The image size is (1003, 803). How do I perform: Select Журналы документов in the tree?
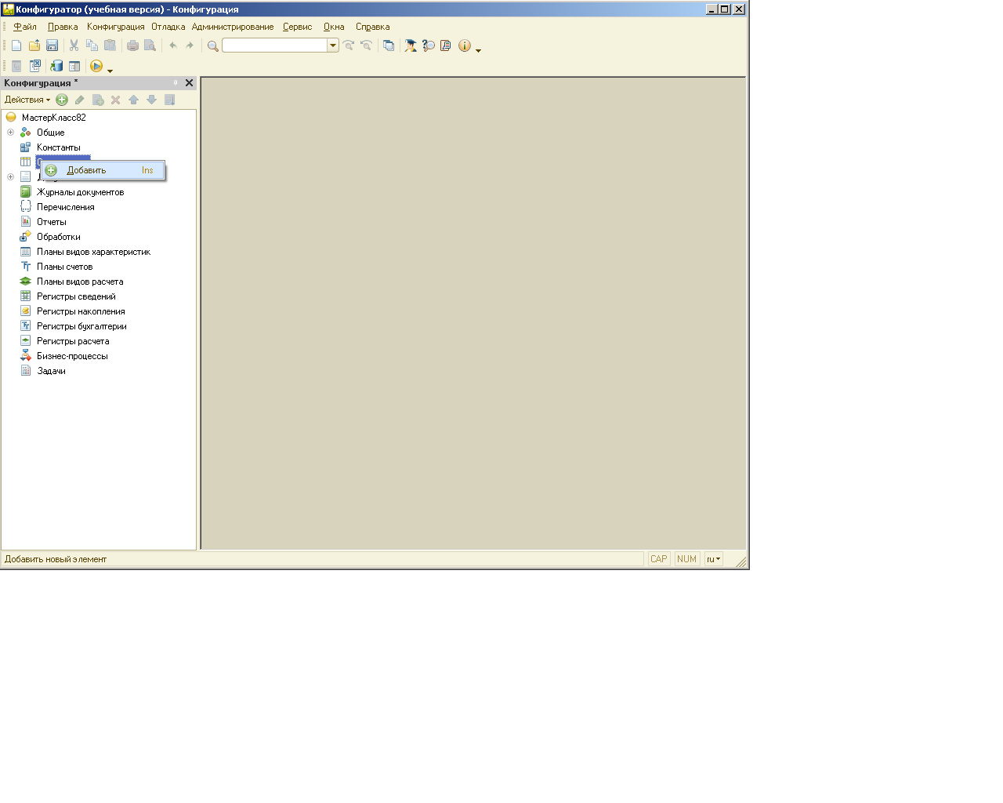coord(80,192)
